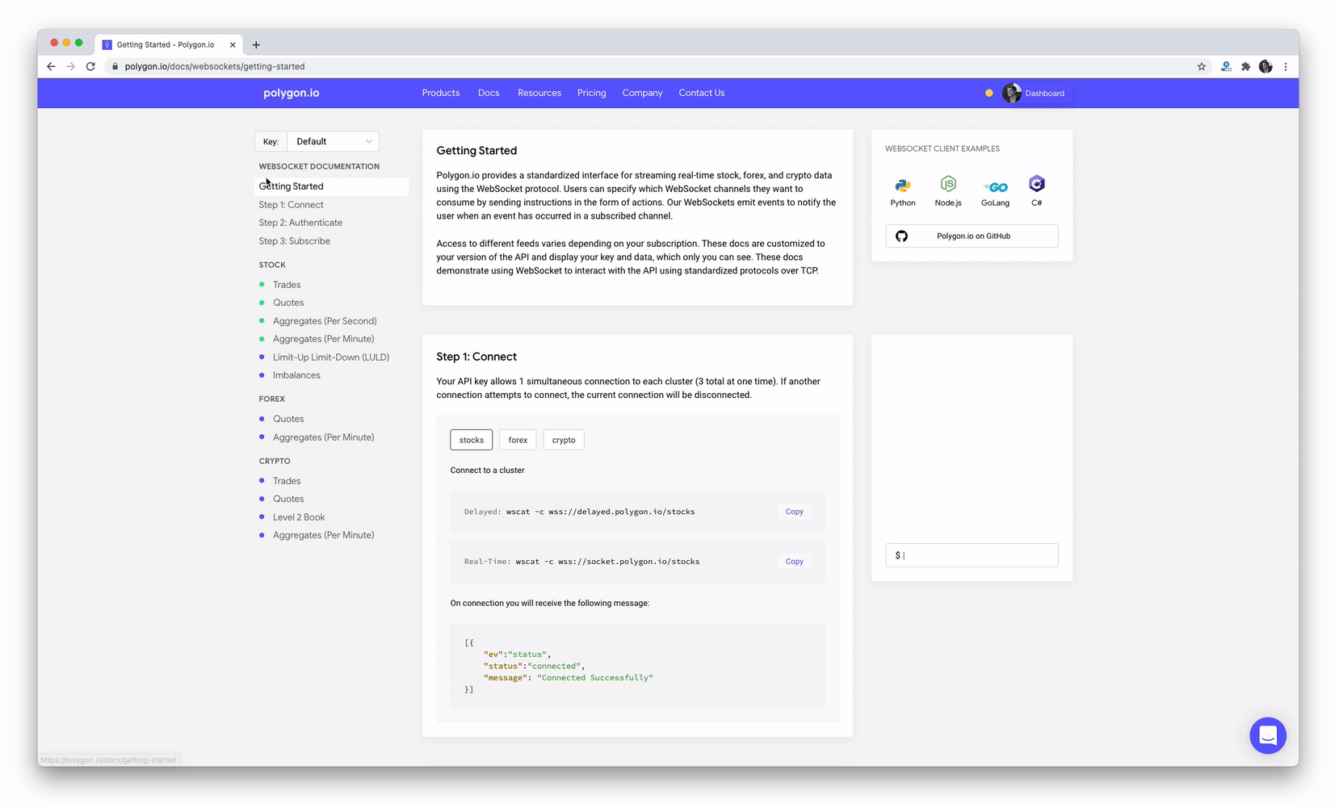1339x807 pixels.
Task: Open the chat support widget
Action: click(x=1267, y=735)
